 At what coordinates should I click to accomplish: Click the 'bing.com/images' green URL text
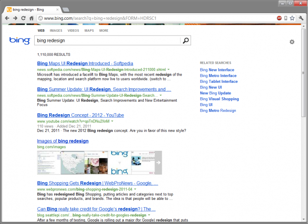click(x=51, y=147)
